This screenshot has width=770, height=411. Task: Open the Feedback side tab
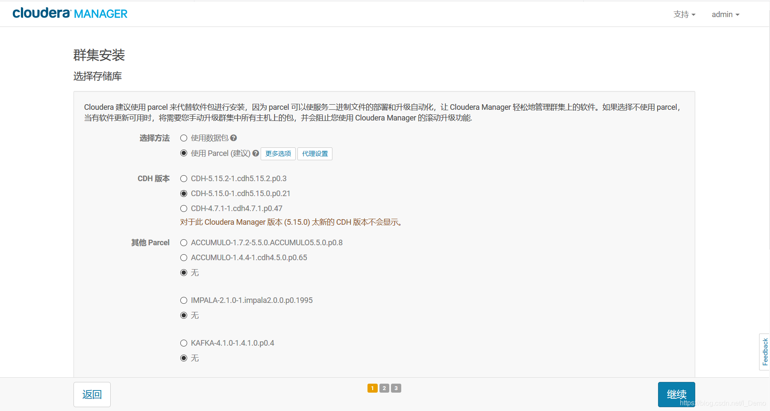[764, 352]
